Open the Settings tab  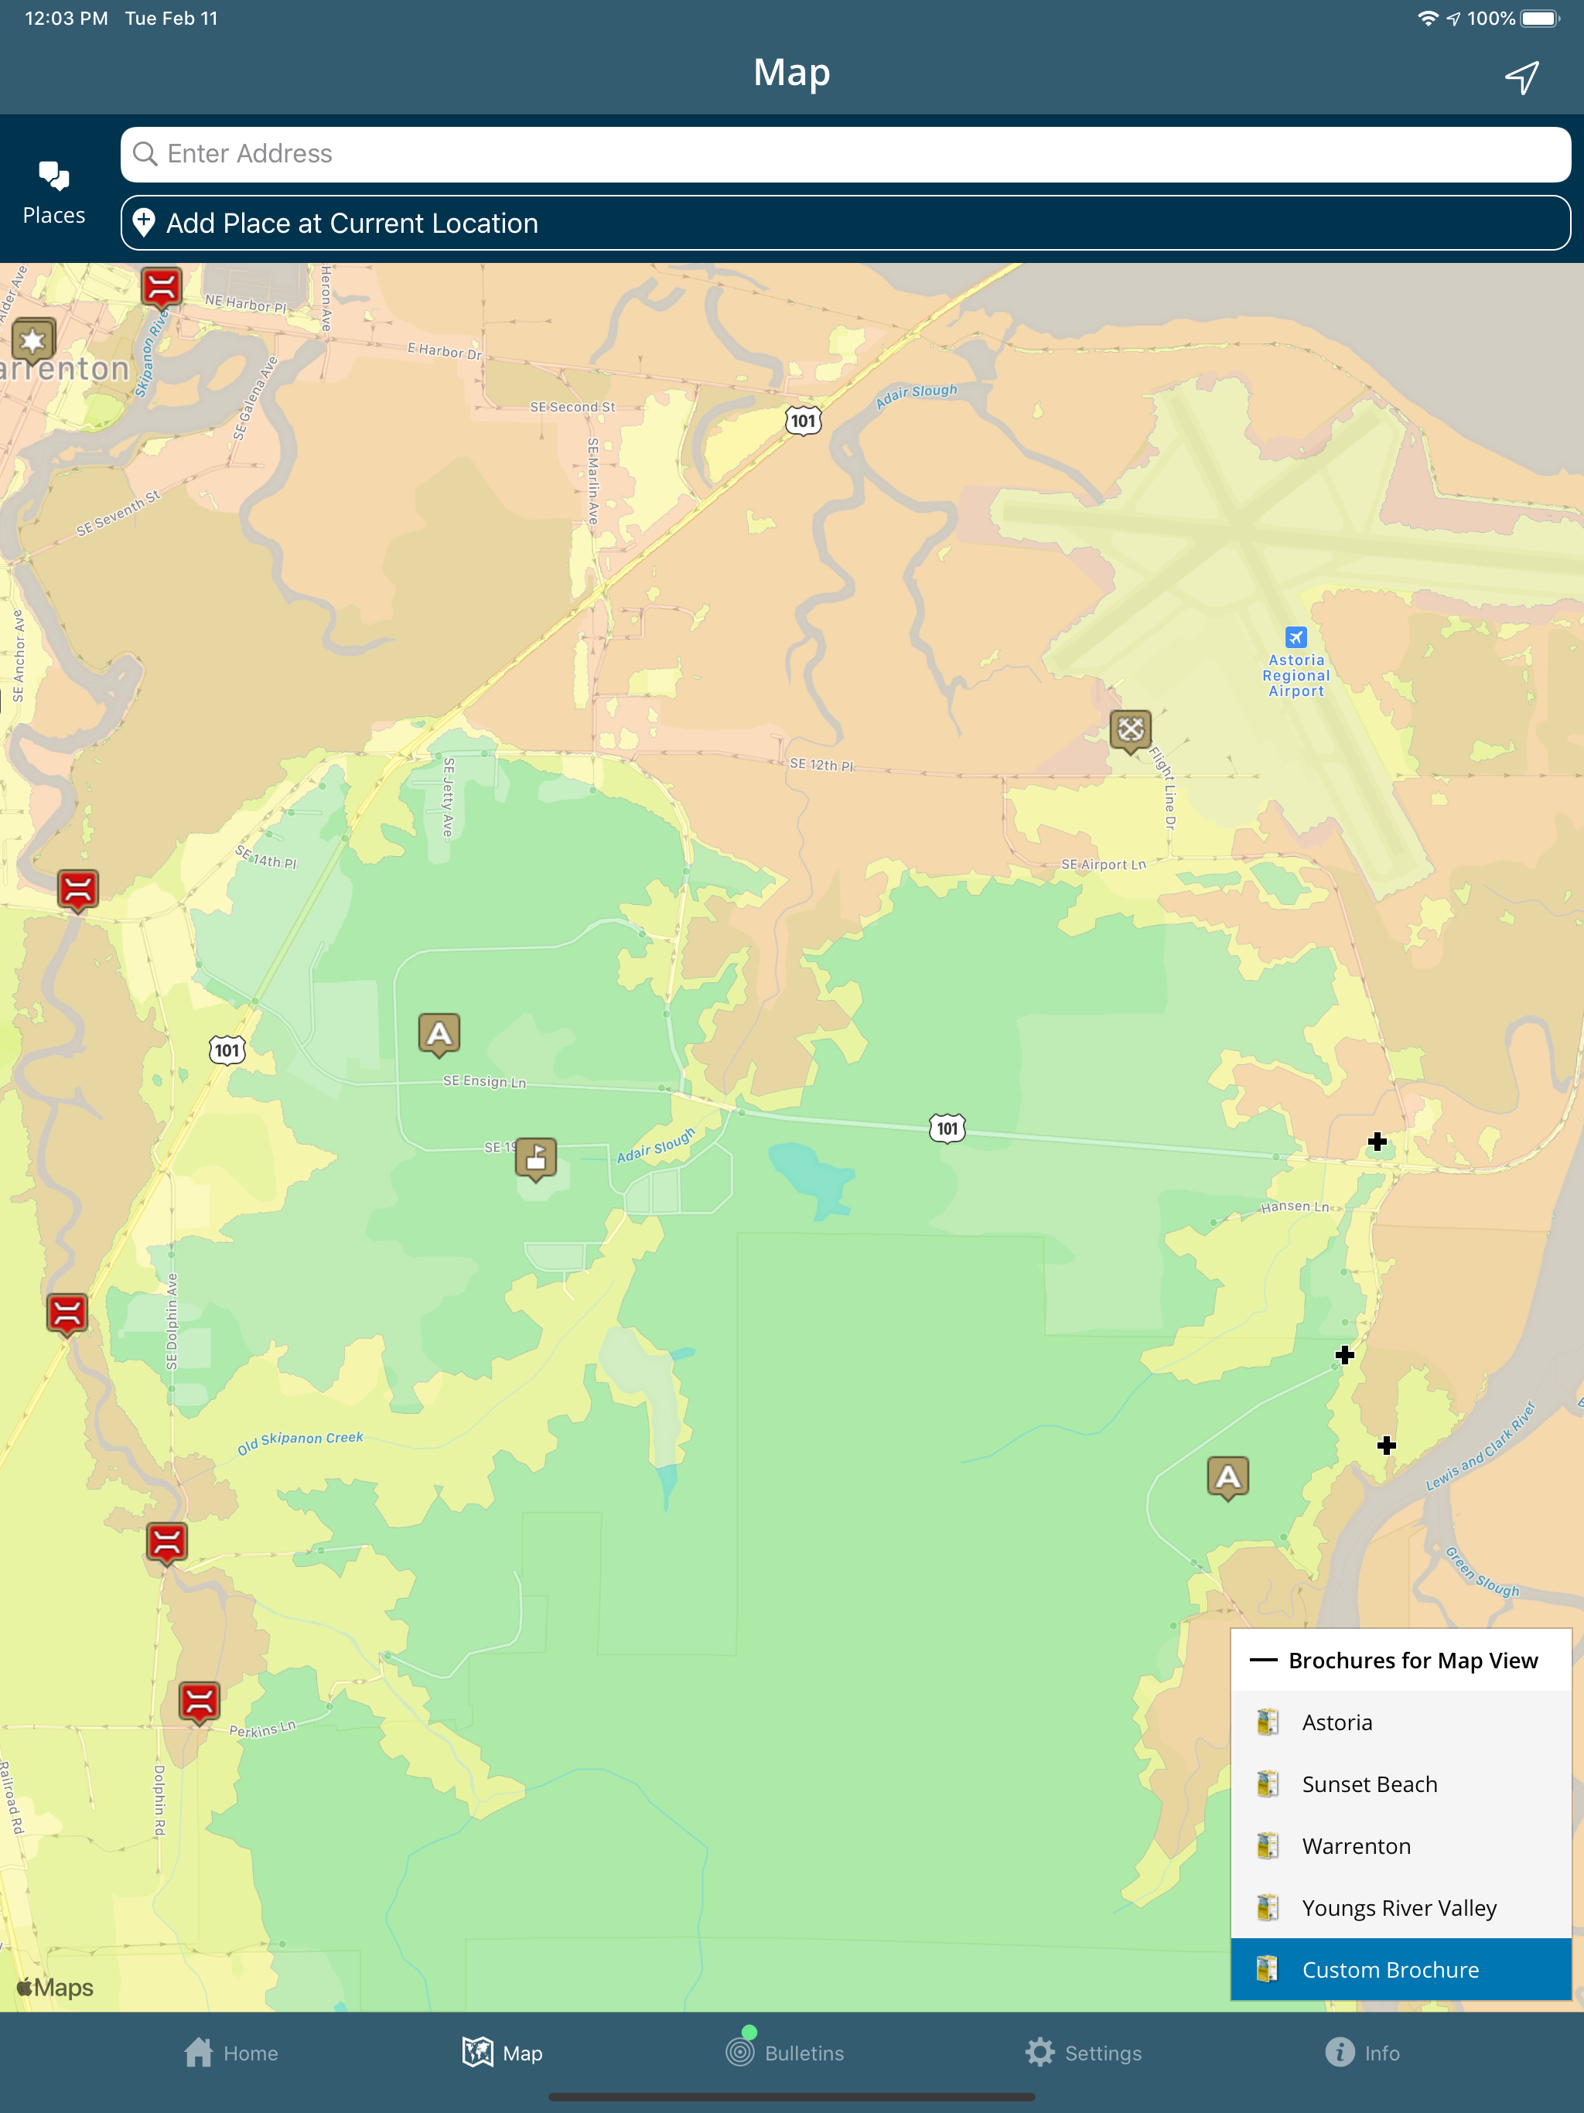click(1084, 2053)
